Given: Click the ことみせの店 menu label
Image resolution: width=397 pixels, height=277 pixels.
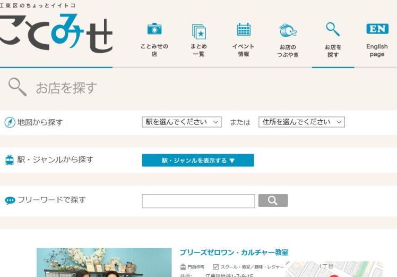Looking at the screenshot, I should 154,50.
